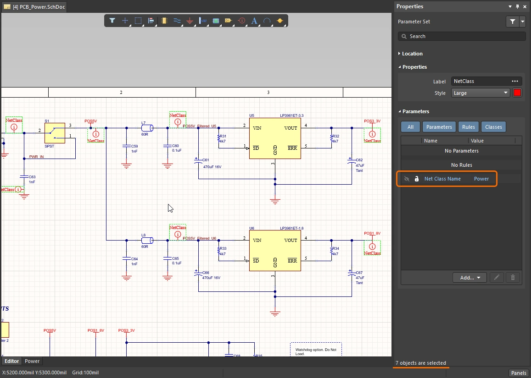The width and height of the screenshot is (531, 378).
Task: Click the selection filter funnel in Active Bar
Action: [112, 21]
